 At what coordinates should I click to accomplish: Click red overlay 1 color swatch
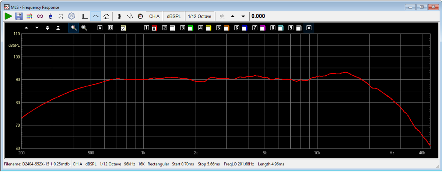(155, 28)
